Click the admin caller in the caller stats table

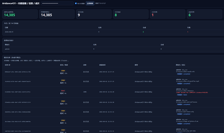coord(7,49)
